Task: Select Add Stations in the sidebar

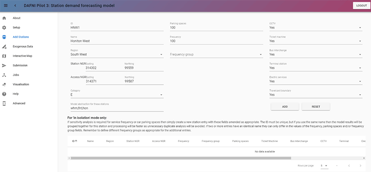Action: click(x=21, y=37)
